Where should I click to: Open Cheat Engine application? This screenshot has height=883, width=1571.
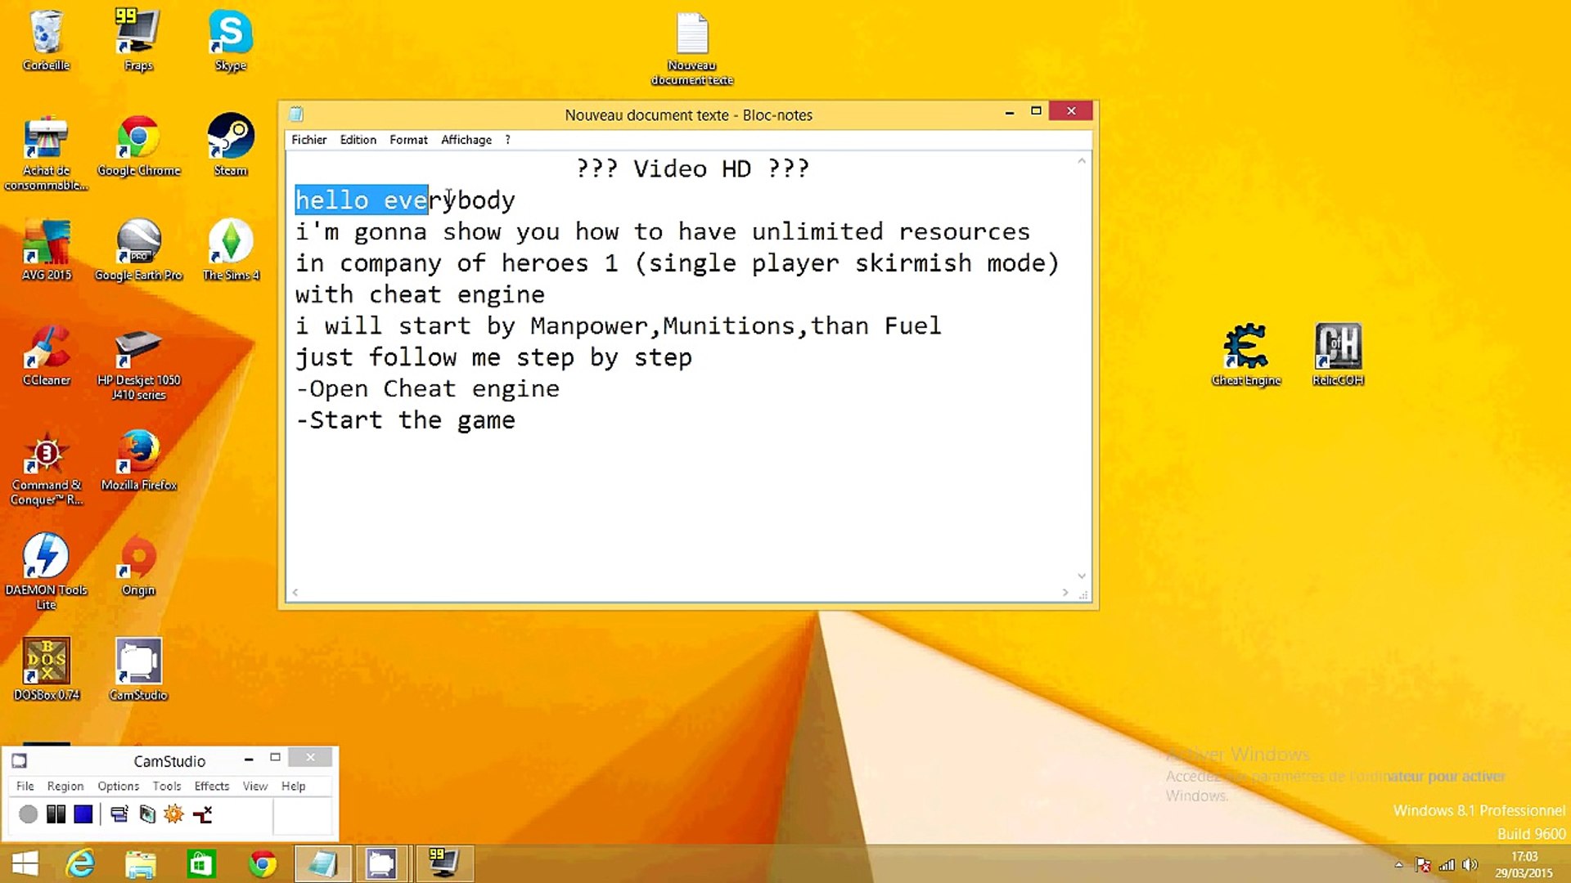pos(1245,352)
